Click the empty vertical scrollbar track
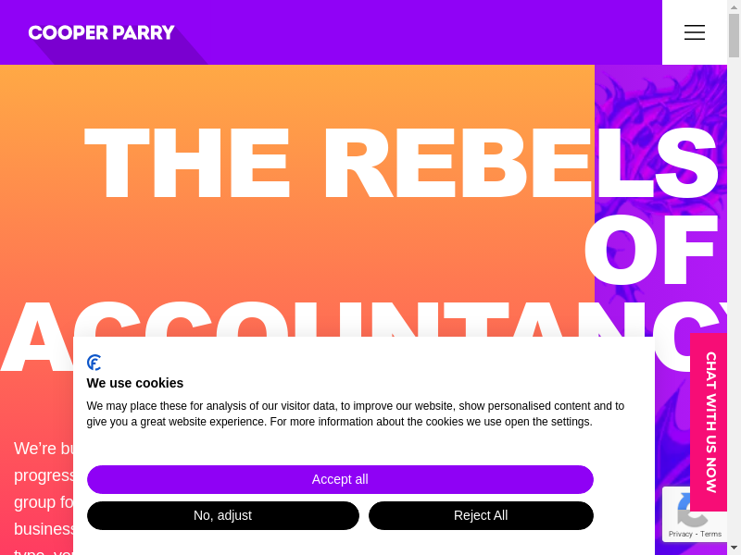Image resolution: width=741 pixels, height=555 pixels. tap(734, 277)
